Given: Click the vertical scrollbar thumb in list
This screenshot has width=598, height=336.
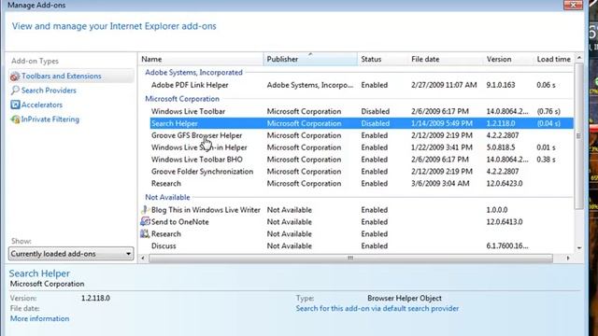Looking at the screenshot, I should [x=579, y=136].
